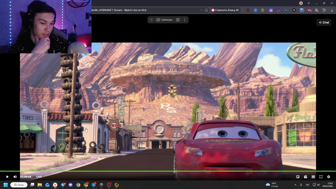This screenshot has width=336, height=189.
Task: Open the red AE extension icon
Action: (x=309, y=10)
